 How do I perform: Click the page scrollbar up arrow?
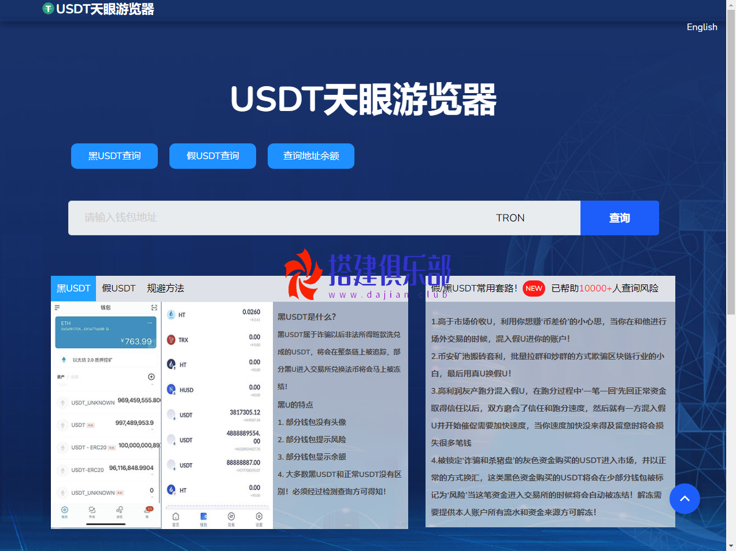[x=731, y=5]
